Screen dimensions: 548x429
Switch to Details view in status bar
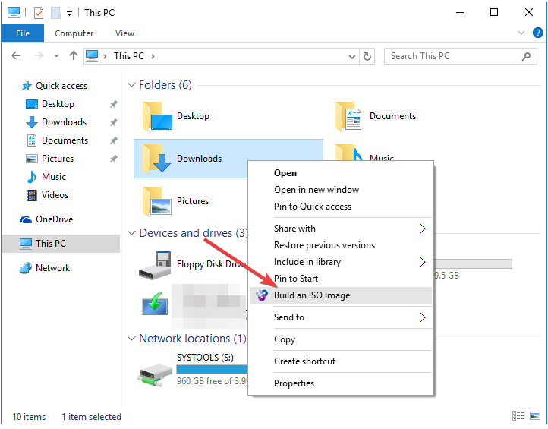tap(518, 416)
